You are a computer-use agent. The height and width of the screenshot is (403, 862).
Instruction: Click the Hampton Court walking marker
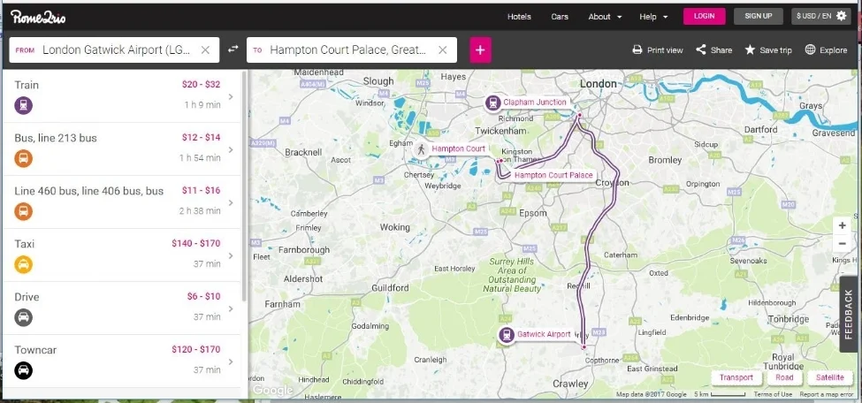point(421,149)
